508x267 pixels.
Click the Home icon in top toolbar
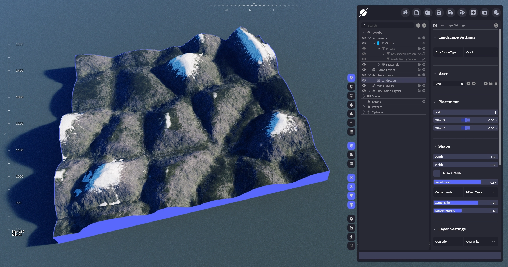point(405,12)
